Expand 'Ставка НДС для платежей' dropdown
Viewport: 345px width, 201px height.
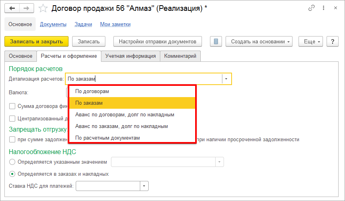click(x=144, y=186)
